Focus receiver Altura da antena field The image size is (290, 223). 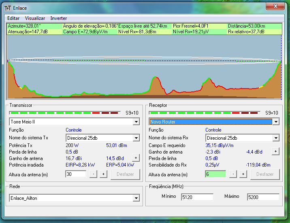[215, 174]
